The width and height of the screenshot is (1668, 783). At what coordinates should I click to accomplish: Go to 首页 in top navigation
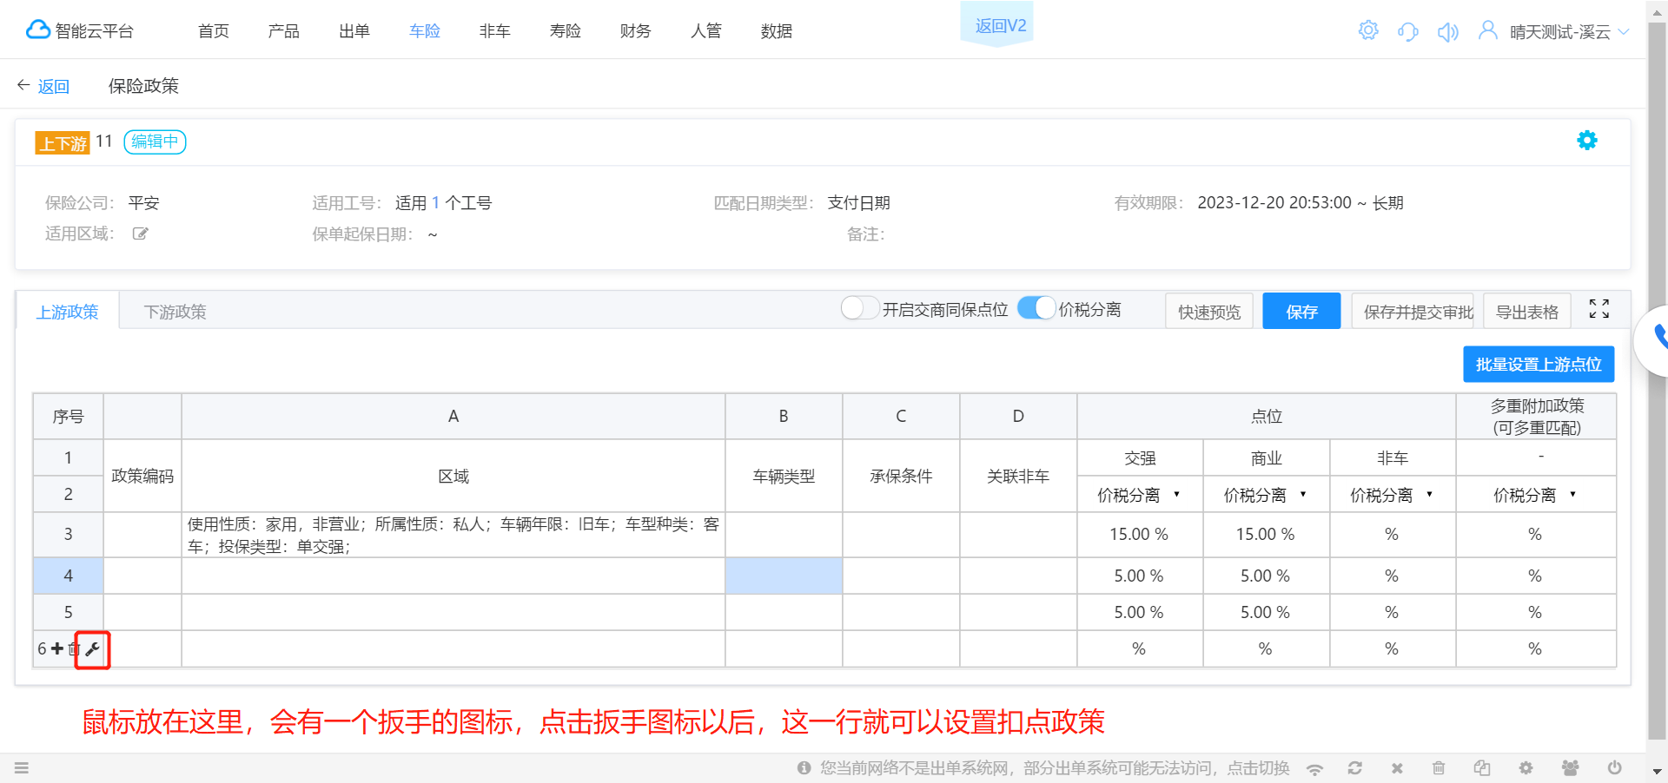pos(214,31)
